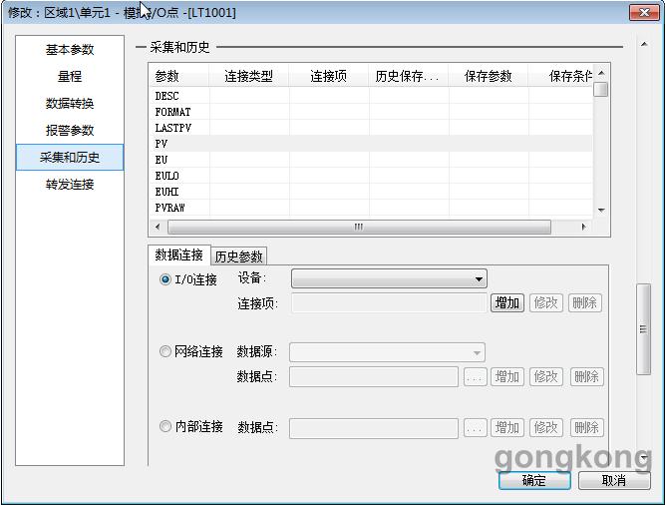Click 增加 button for 内部连接
Viewport: 665px width, 505px height.
point(507,428)
